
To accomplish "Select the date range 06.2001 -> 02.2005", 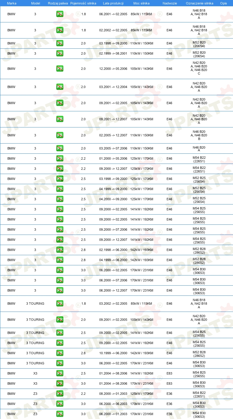I will pos(113,14).
